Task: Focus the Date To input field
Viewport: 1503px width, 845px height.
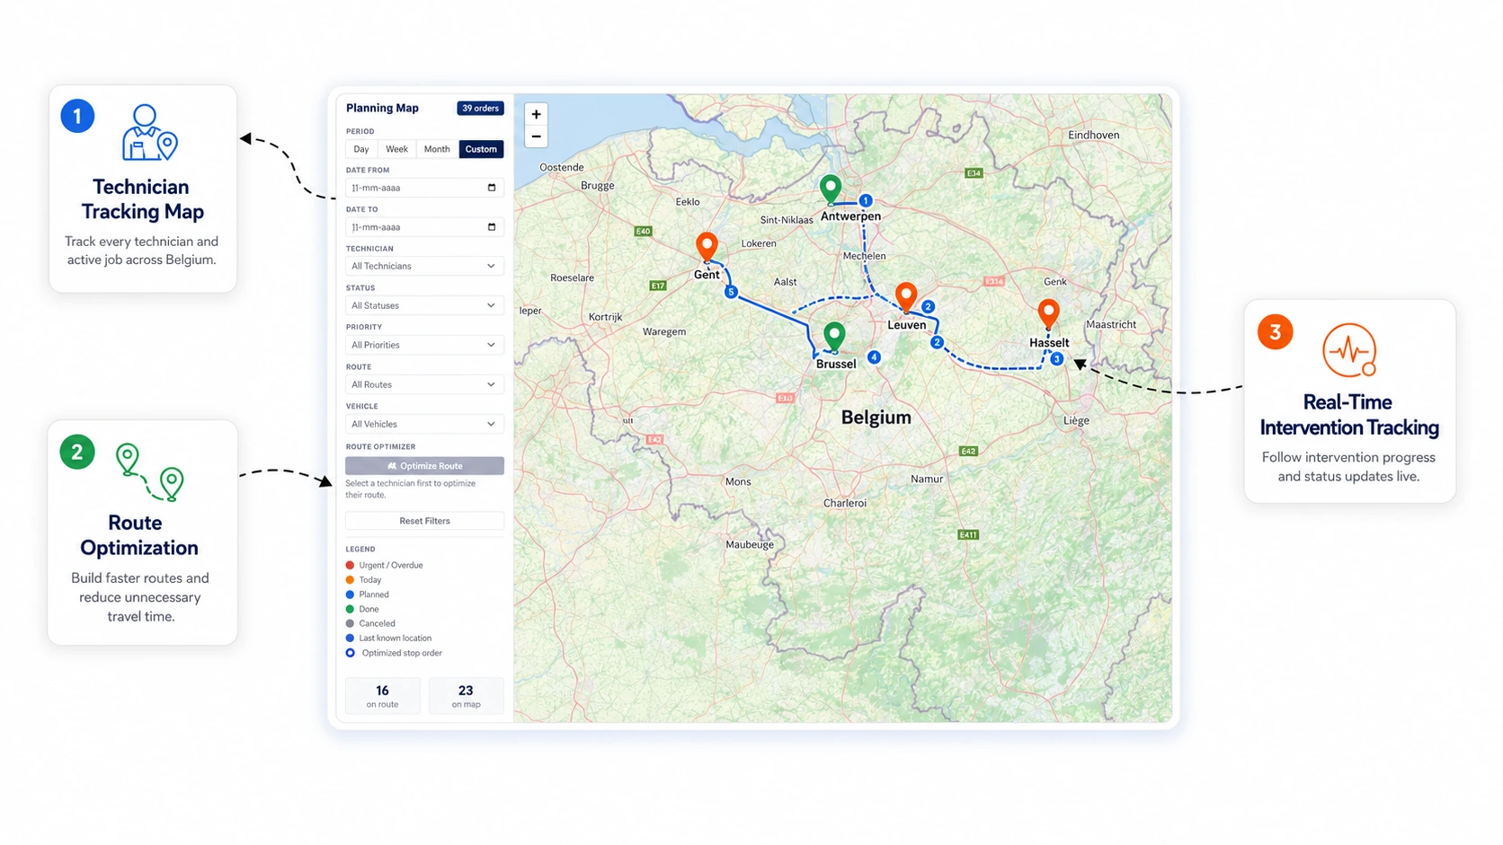Action: click(424, 227)
